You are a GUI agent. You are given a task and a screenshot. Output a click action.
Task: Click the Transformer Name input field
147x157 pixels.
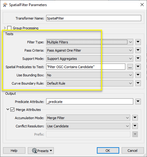[x=94, y=18]
